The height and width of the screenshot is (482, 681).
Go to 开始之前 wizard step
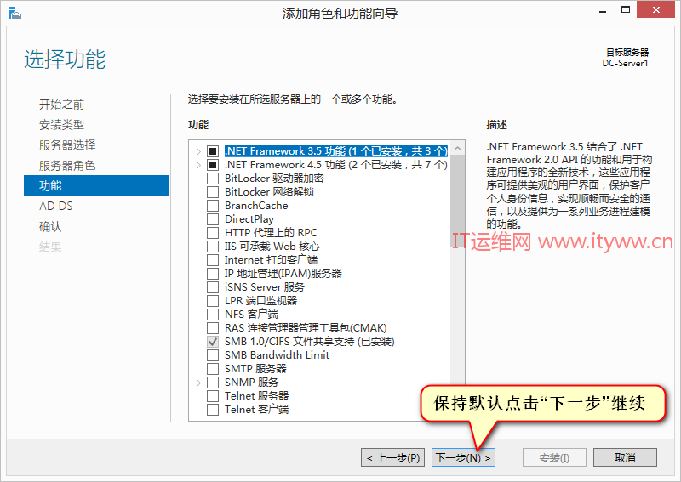pyautogui.click(x=61, y=104)
